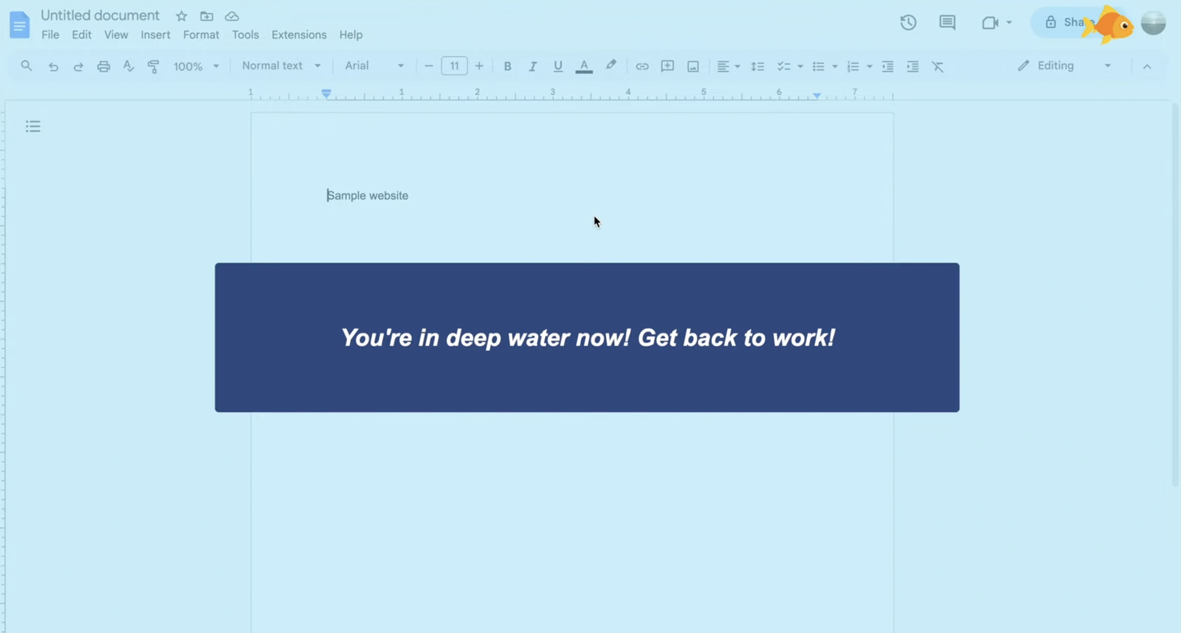Open the Google account avatar
The height and width of the screenshot is (633, 1181).
coord(1153,22)
